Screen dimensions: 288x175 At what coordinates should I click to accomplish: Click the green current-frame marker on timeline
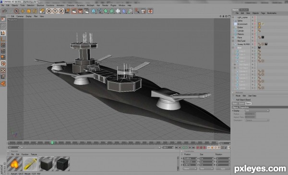pyautogui.click(x=52, y=142)
